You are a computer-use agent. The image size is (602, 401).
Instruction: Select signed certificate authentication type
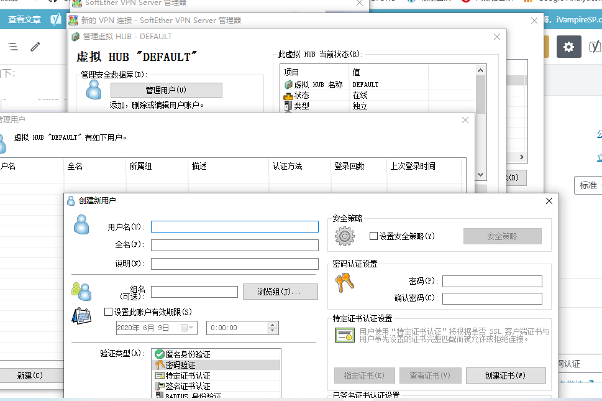[217, 386]
